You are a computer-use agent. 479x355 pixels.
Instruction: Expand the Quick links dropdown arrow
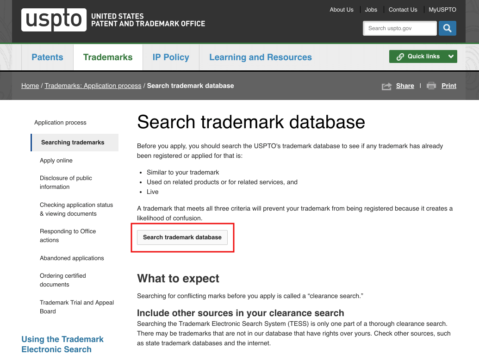(451, 56)
